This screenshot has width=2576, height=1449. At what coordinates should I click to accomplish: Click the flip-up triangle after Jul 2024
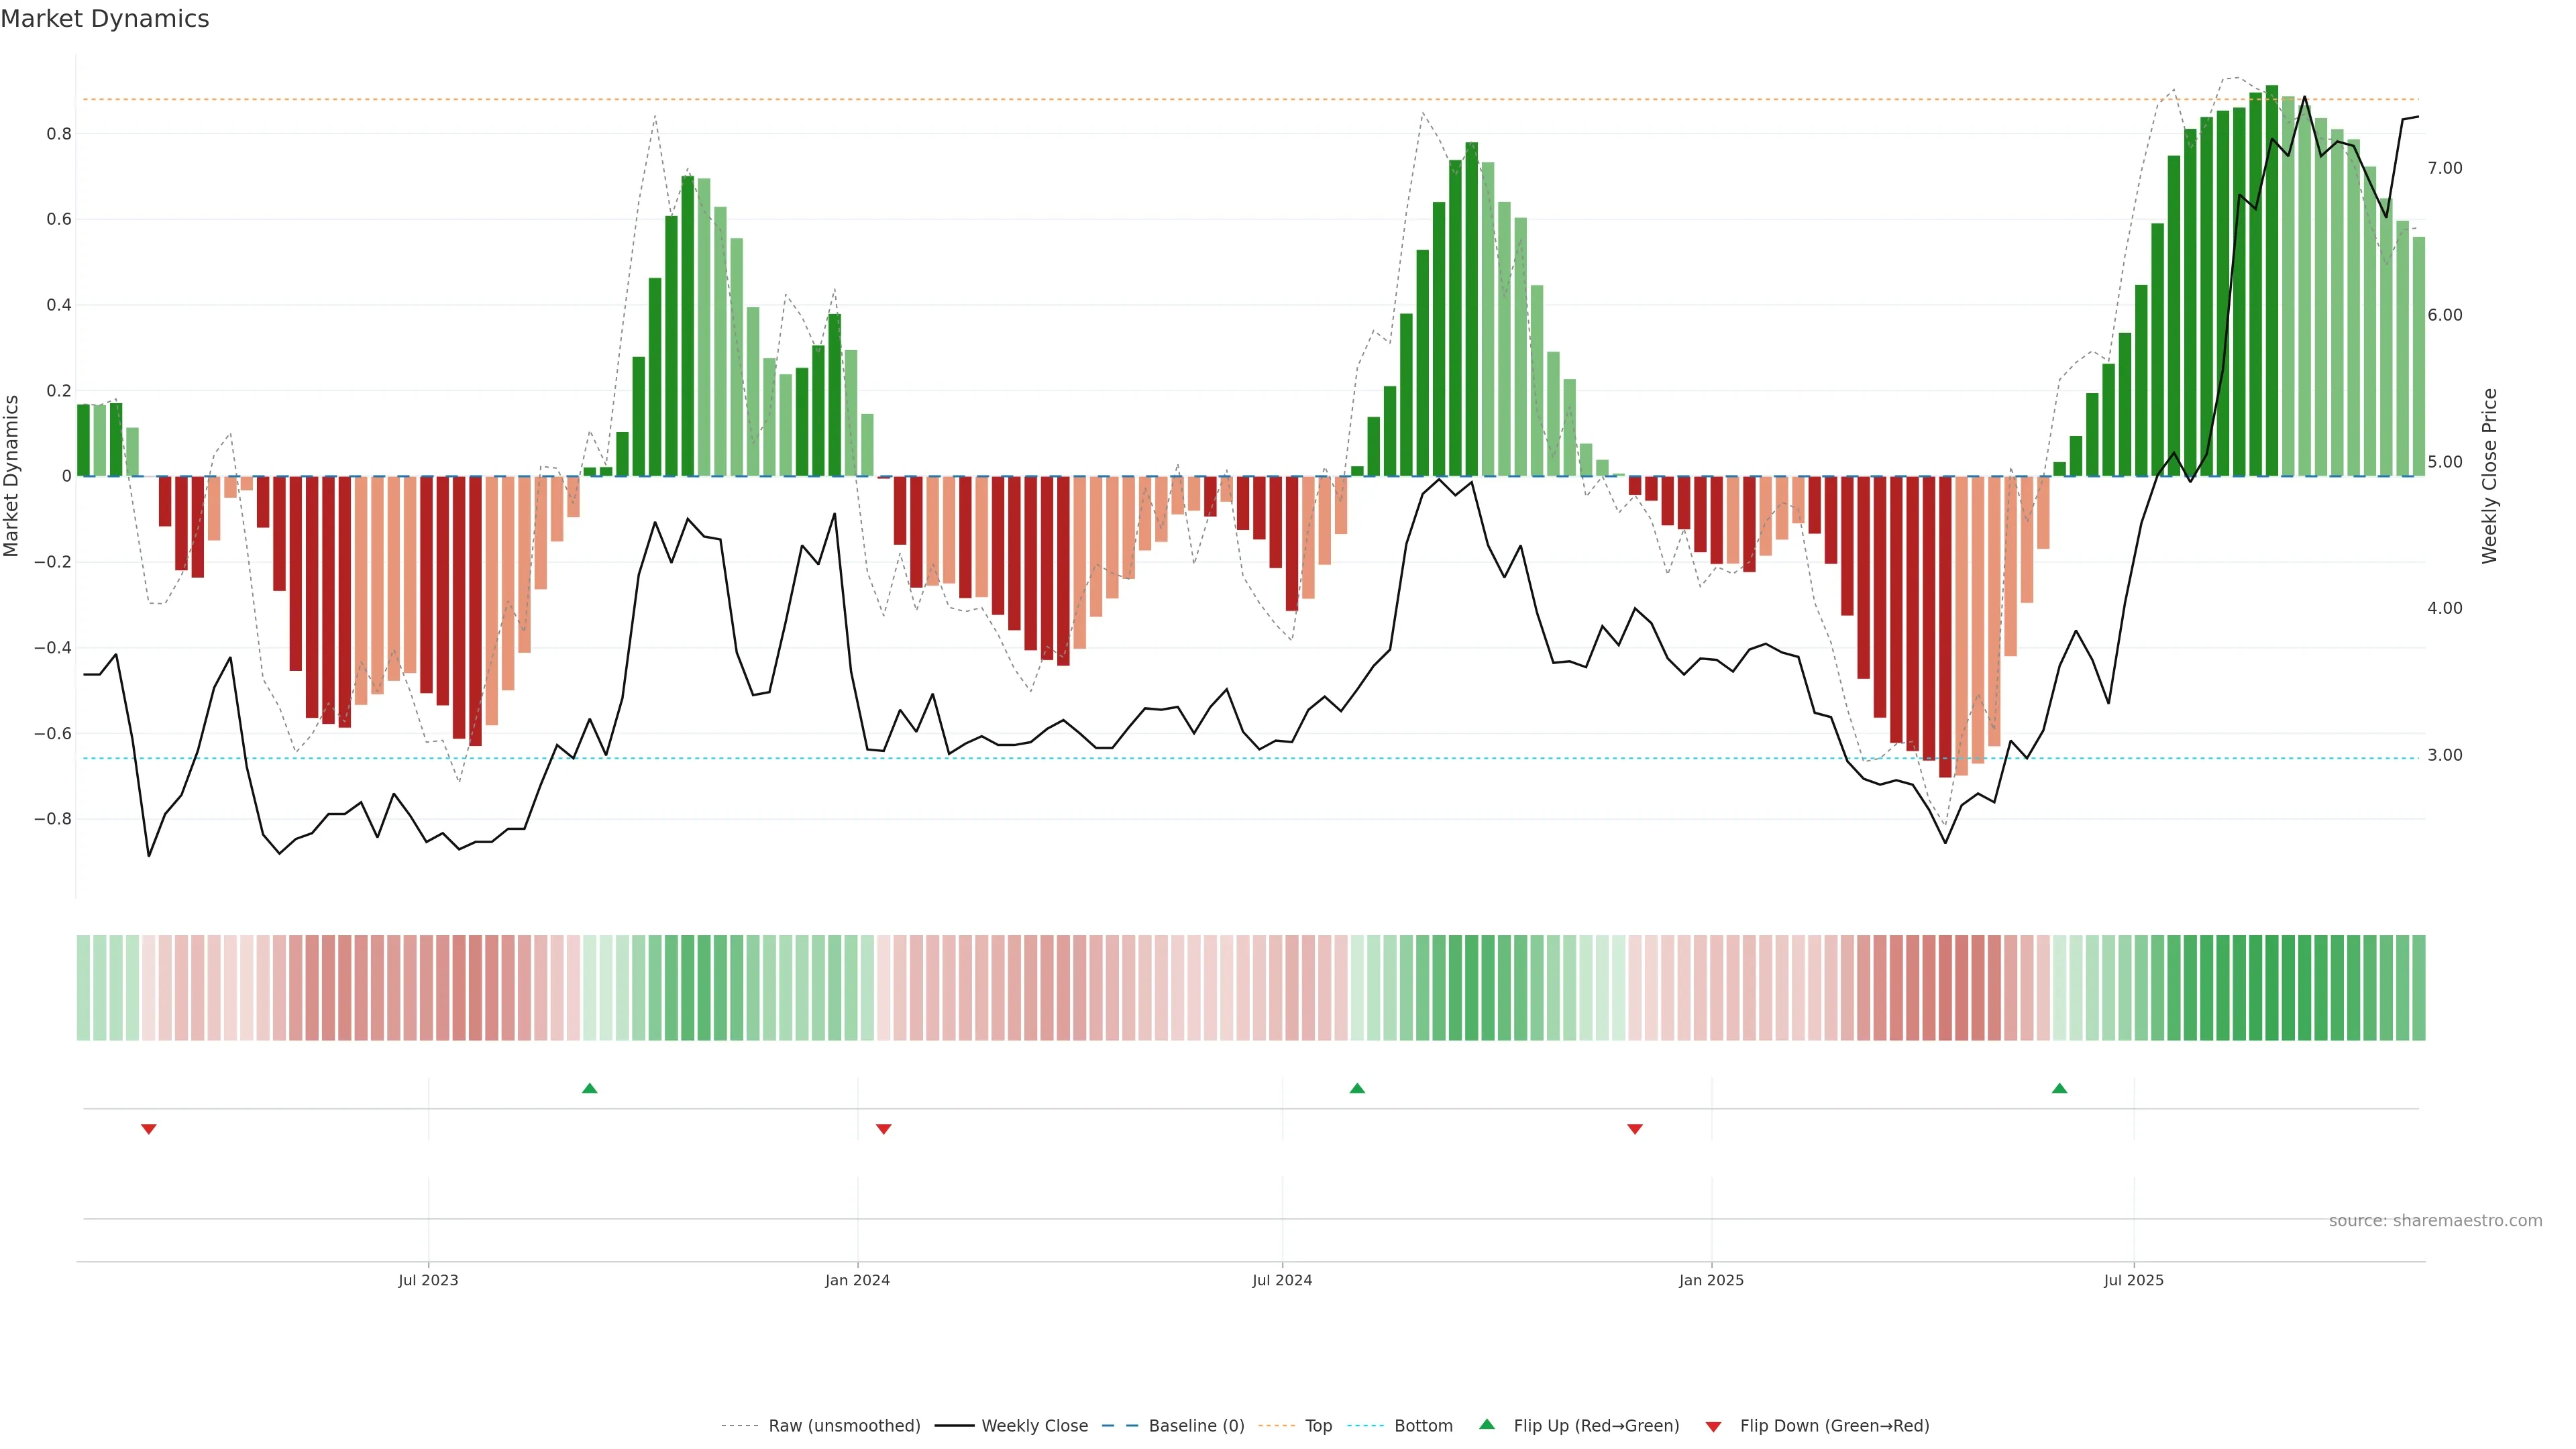tap(1357, 1088)
